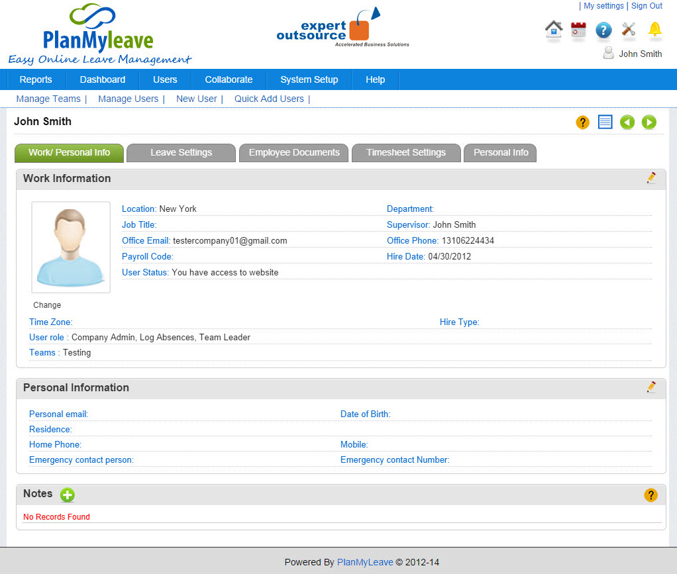Select the Timesheet Settings tab

coord(406,152)
